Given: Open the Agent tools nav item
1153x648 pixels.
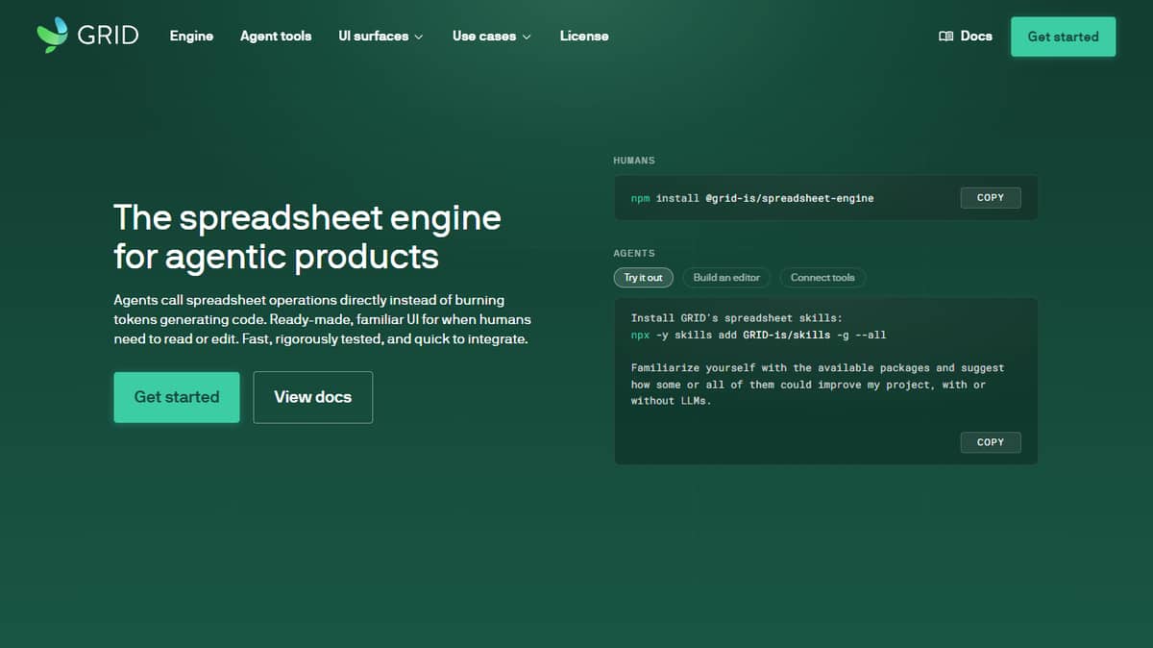Looking at the screenshot, I should click(276, 36).
